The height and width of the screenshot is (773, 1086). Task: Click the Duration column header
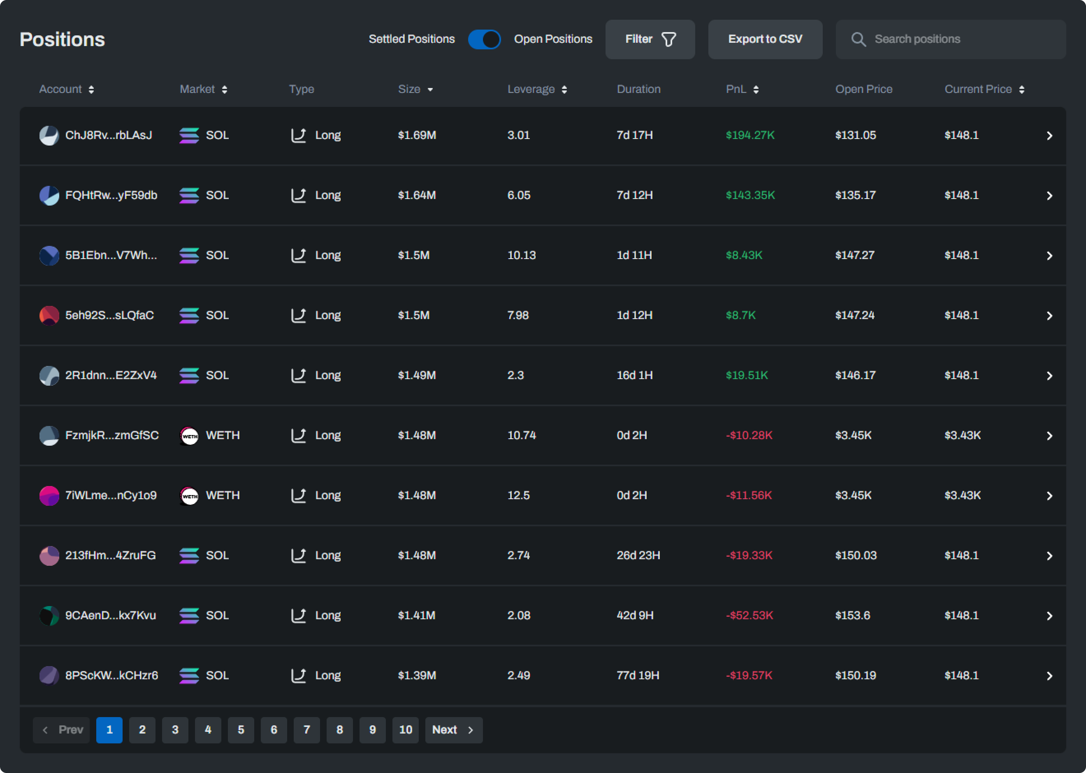pos(638,89)
